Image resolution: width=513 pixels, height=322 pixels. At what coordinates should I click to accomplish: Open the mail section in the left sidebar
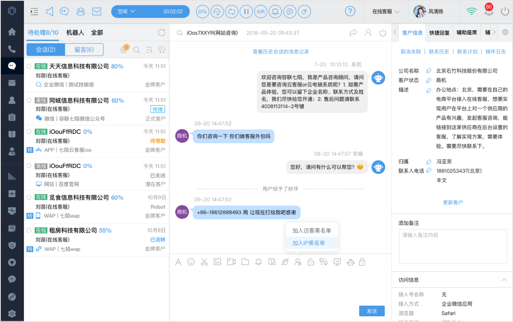point(12,83)
